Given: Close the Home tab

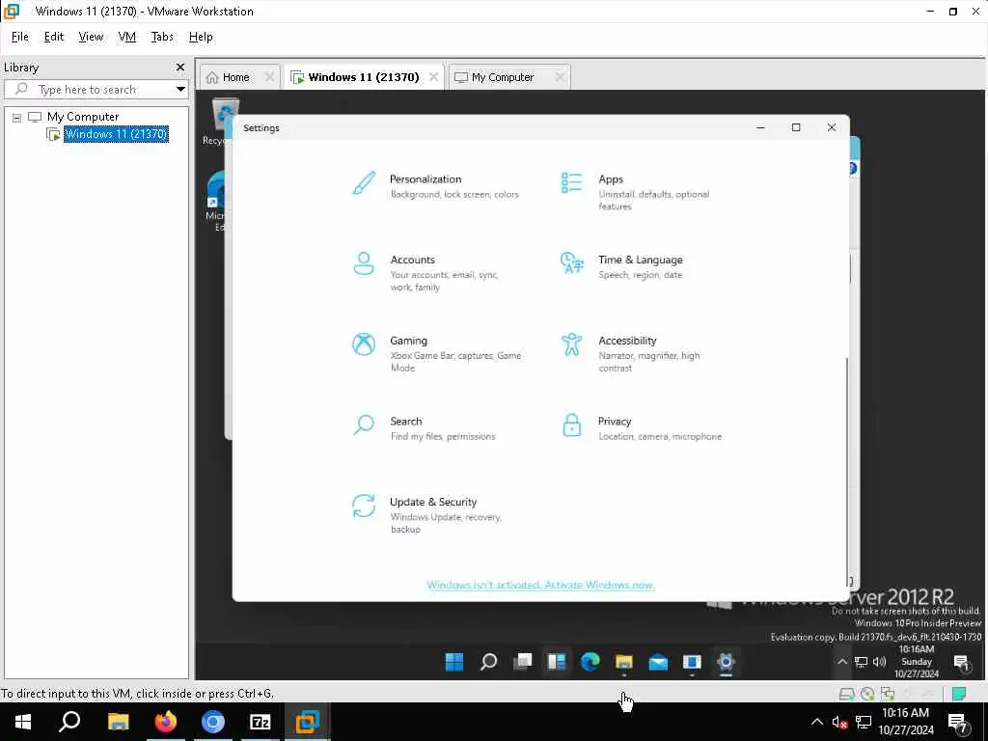Looking at the screenshot, I should click(269, 77).
